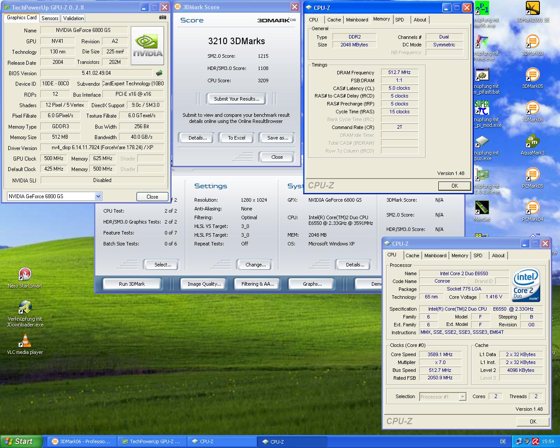Image resolution: width=560 pixels, height=448 pixels.
Task: Open the GPU selection dropdown in GPU-Z
Action: coord(98,196)
